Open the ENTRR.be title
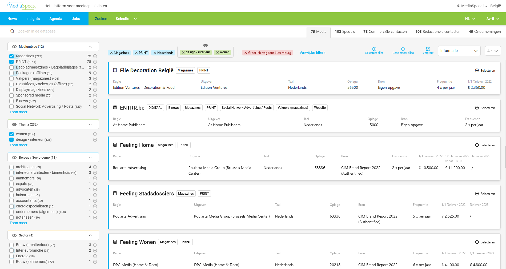This screenshot has width=506, height=269. point(132,108)
